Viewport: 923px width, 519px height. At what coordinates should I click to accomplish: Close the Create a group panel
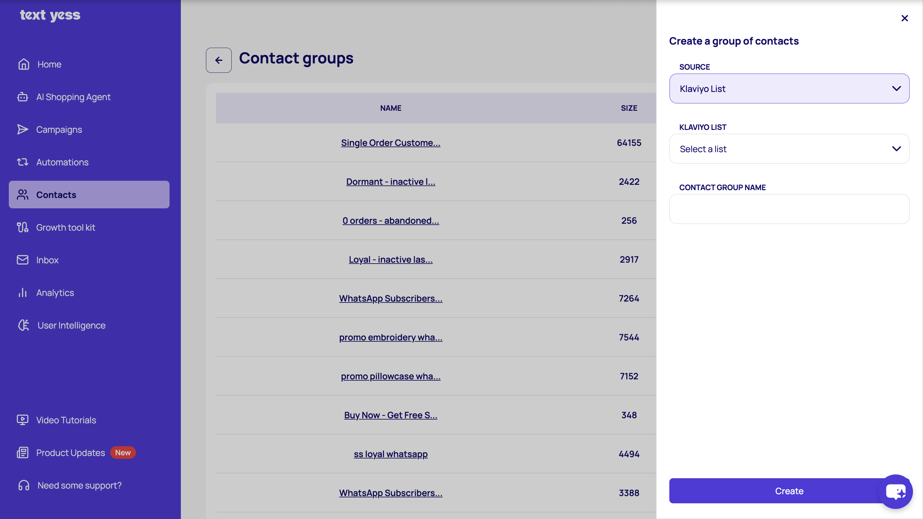tap(904, 18)
